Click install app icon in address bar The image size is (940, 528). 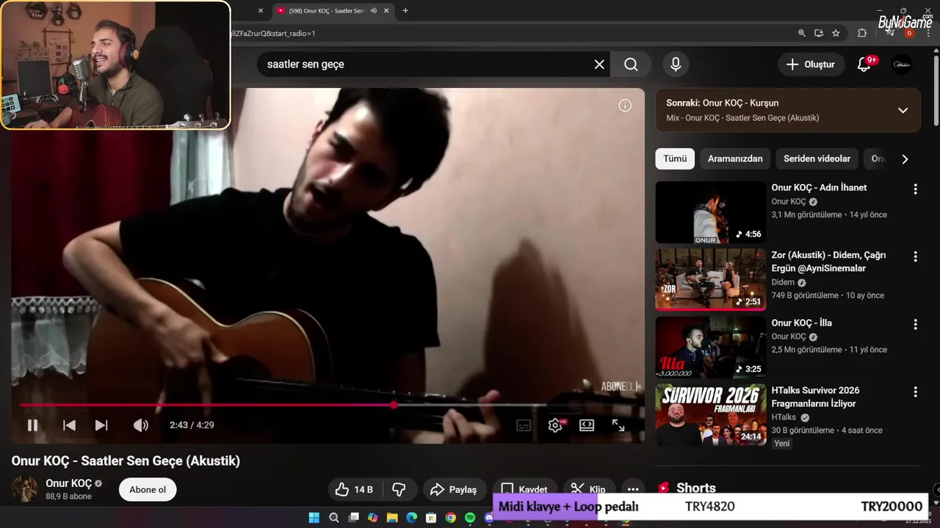click(819, 33)
